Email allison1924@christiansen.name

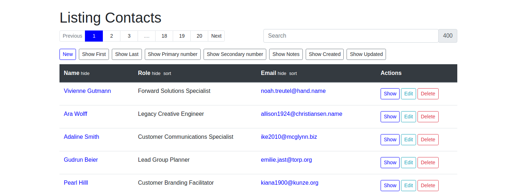point(301,114)
